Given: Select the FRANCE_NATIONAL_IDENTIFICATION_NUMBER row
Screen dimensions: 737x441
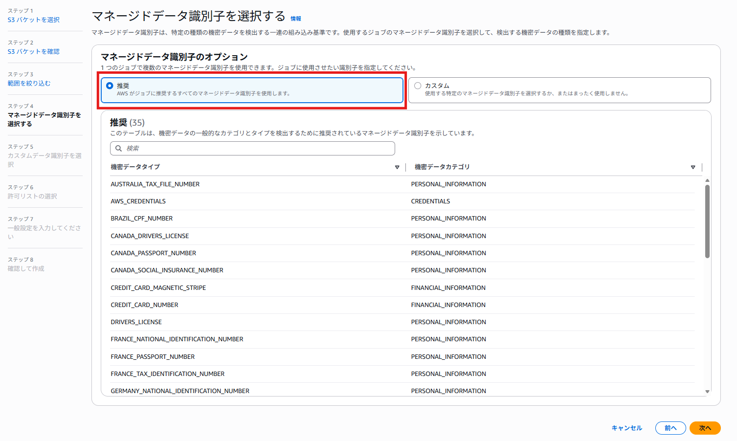Looking at the screenshot, I should [402, 339].
